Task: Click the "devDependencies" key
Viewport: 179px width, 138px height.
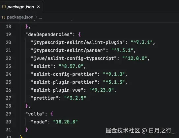Action: 49,34
